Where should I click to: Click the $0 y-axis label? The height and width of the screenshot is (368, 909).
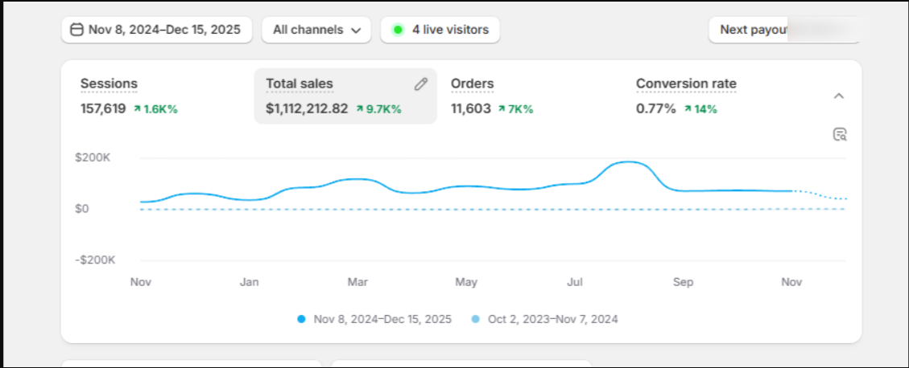[x=82, y=208]
